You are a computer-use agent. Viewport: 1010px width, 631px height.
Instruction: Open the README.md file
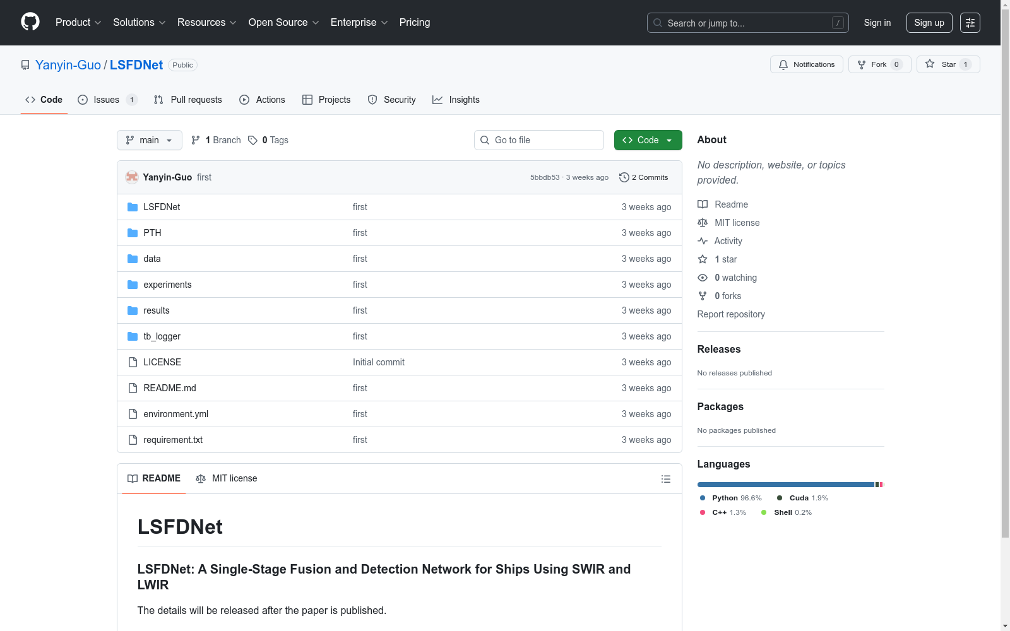tap(170, 388)
